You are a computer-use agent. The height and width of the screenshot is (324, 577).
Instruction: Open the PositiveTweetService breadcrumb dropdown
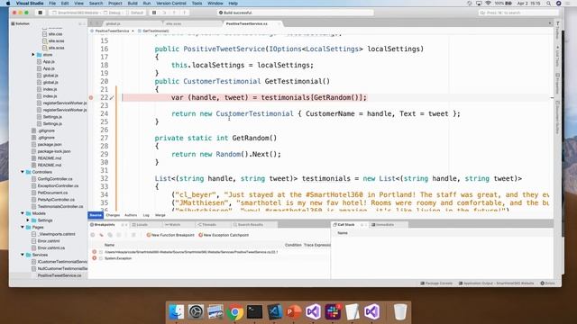click(x=112, y=31)
